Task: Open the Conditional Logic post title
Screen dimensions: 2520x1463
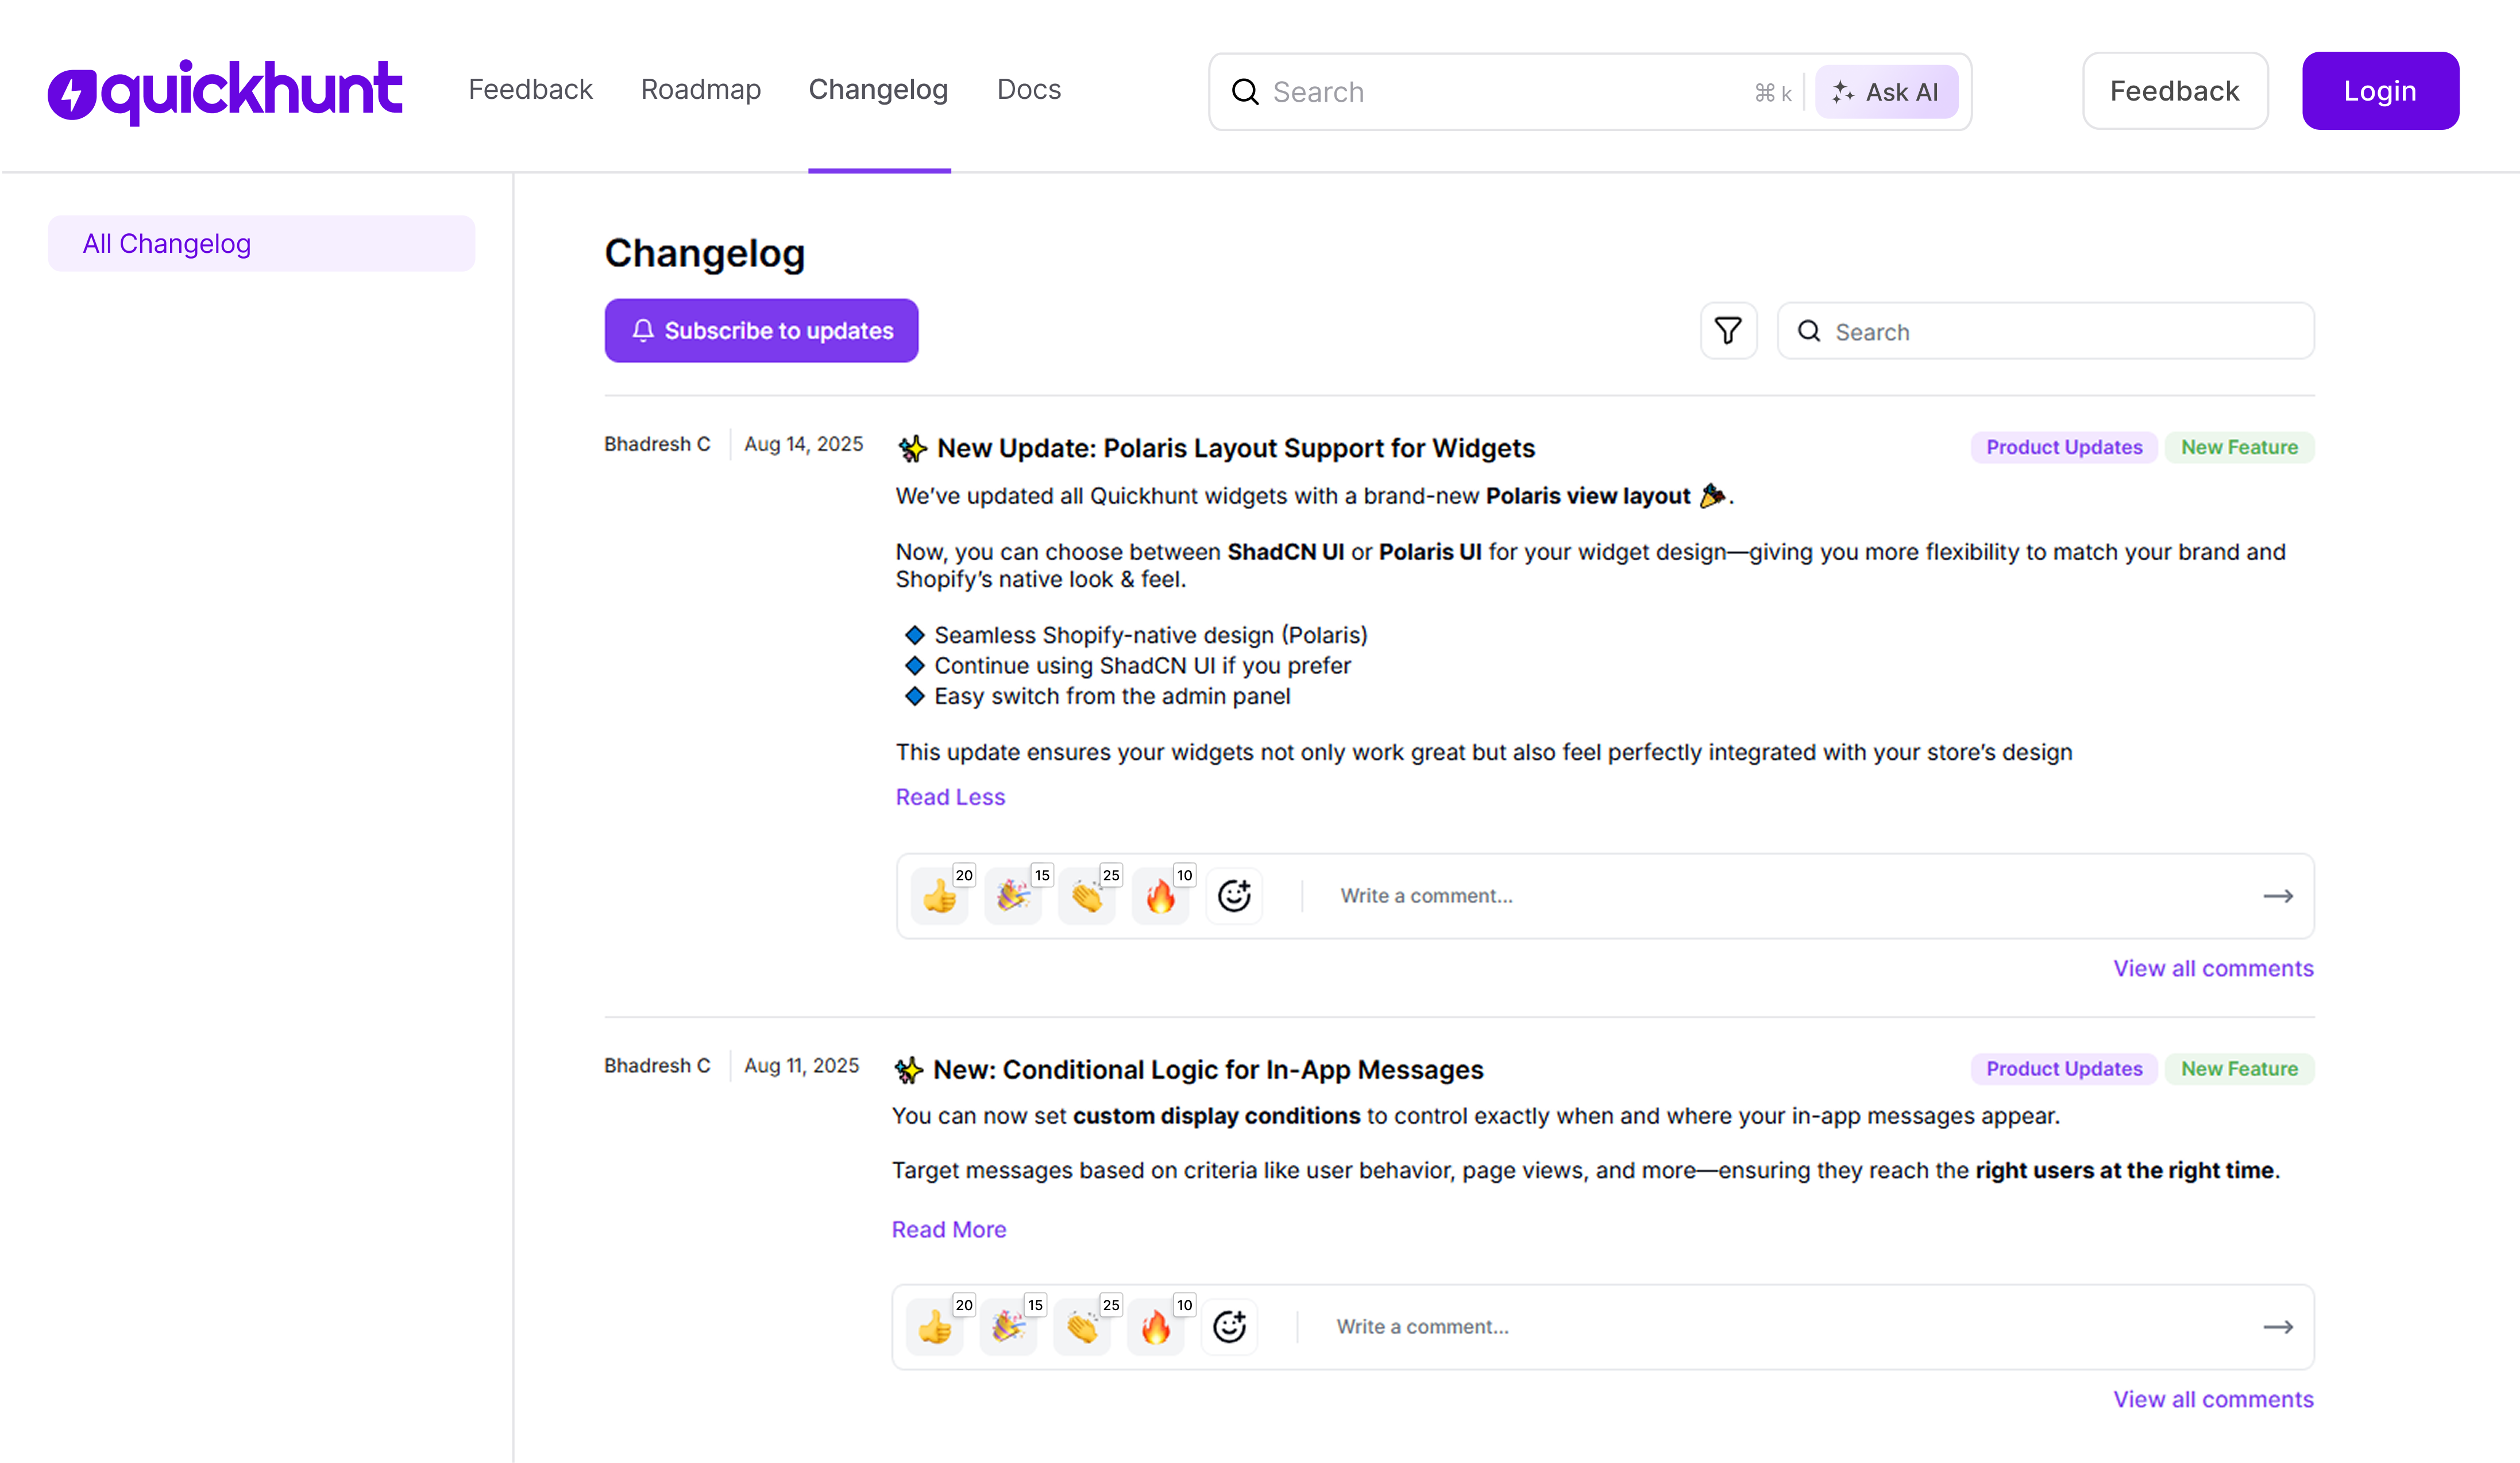Action: tap(1208, 1070)
